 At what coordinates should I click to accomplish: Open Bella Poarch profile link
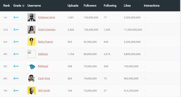(46, 42)
